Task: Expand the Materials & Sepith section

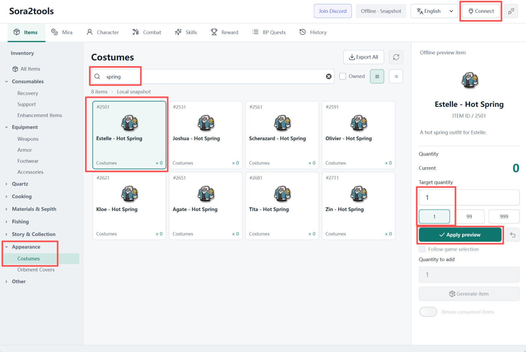Action: (7, 209)
